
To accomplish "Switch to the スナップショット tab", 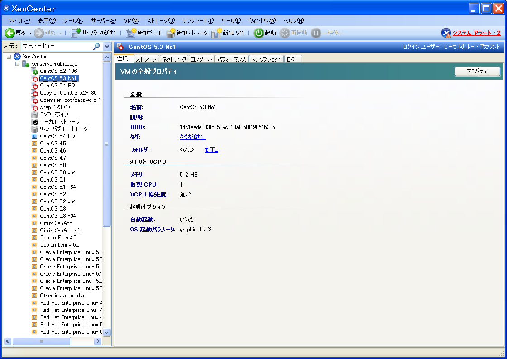I will 267,59.
